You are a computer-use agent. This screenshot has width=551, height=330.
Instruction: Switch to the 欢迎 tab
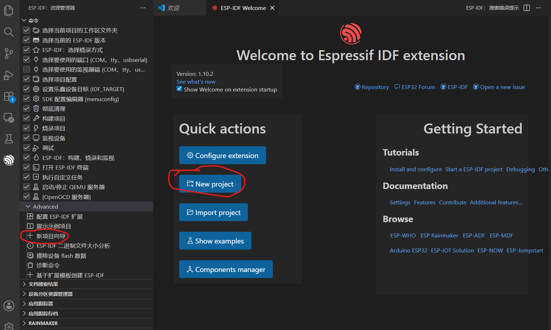[180, 8]
